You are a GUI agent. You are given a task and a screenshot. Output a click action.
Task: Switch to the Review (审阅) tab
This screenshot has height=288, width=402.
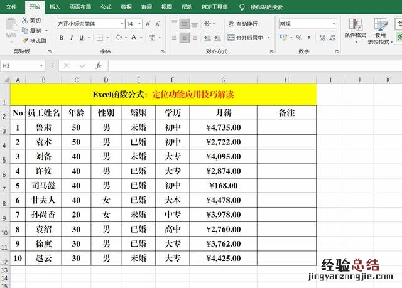(x=146, y=7)
